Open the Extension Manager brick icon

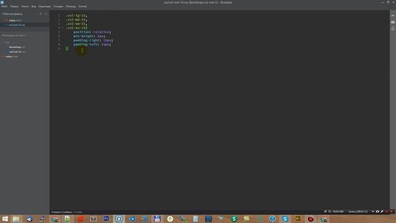point(393,22)
